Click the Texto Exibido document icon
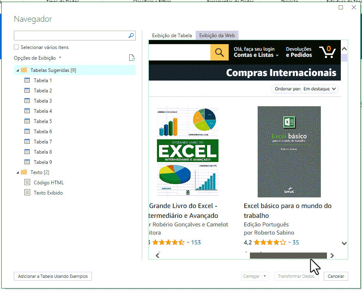 [27, 192]
